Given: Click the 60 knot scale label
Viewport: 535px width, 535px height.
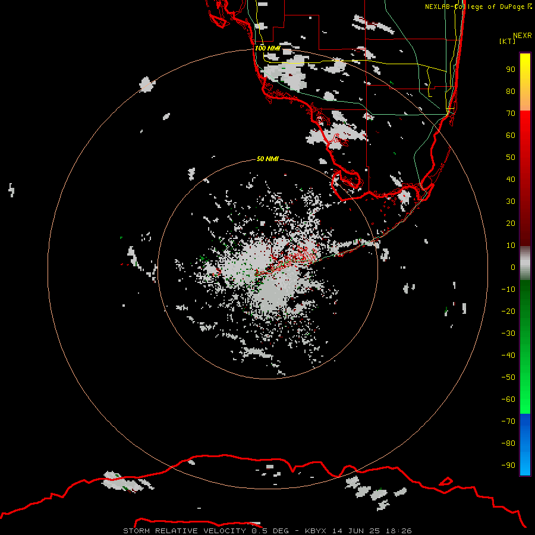Looking at the screenshot, I should (511, 136).
